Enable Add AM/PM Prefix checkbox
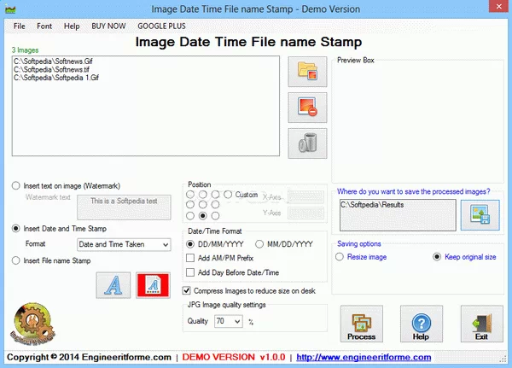The width and height of the screenshot is (512, 368). pyautogui.click(x=191, y=258)
